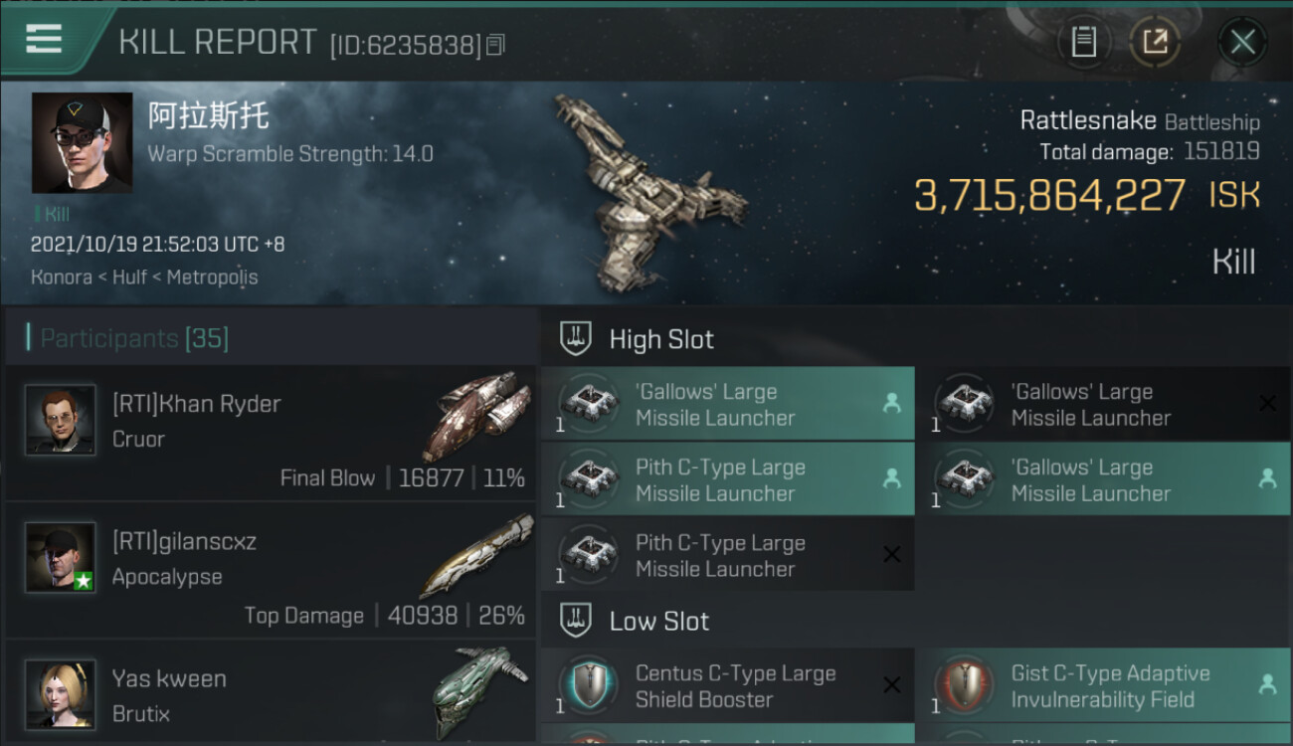This screenshot has height=746, width=1293.
Task: Share the kill report externally
Action: (1154, 42)
